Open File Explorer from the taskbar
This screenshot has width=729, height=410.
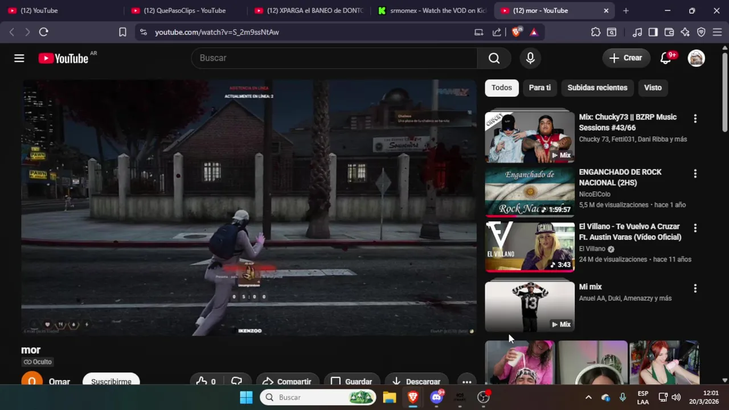pos(389,397)
